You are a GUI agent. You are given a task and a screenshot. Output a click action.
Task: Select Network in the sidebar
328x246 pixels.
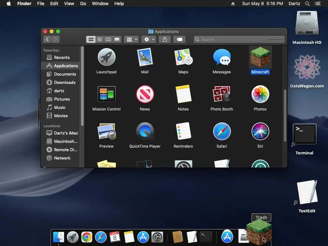pyautogui.click(x=61, y=158)
